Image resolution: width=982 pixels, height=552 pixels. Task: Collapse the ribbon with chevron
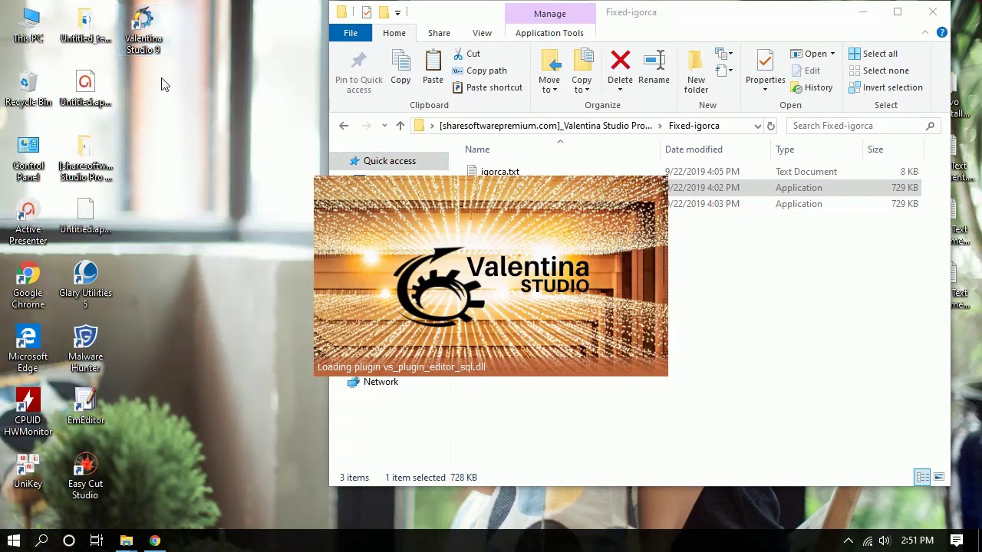point(925,32)
